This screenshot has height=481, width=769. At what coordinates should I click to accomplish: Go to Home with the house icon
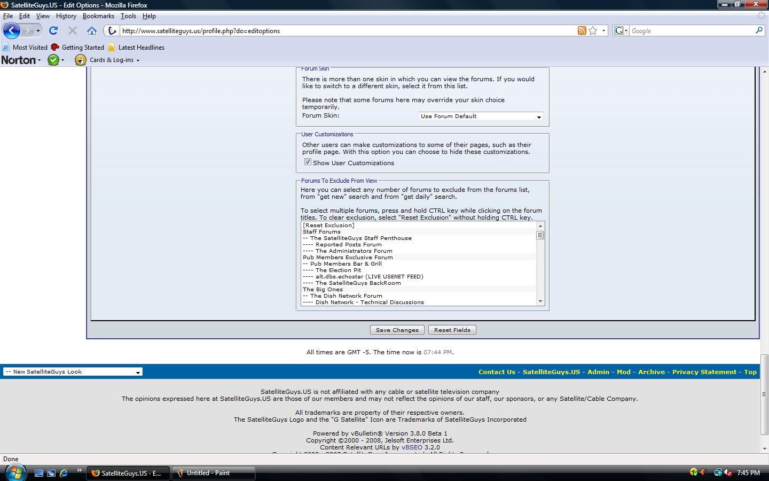(92, 30)
